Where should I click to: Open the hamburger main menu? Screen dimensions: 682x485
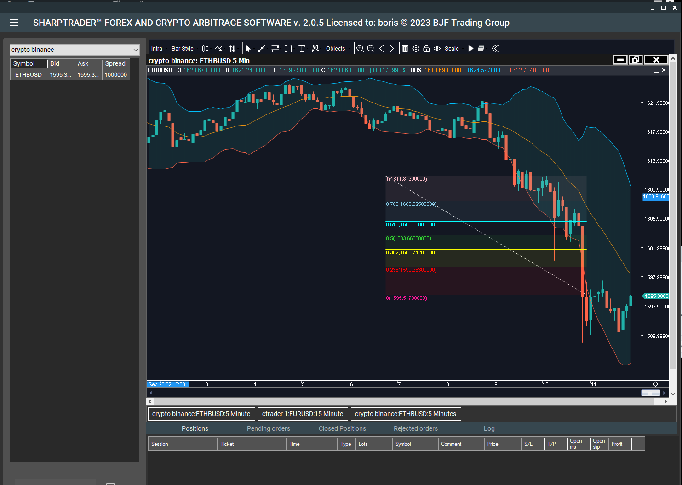[14, 23]
